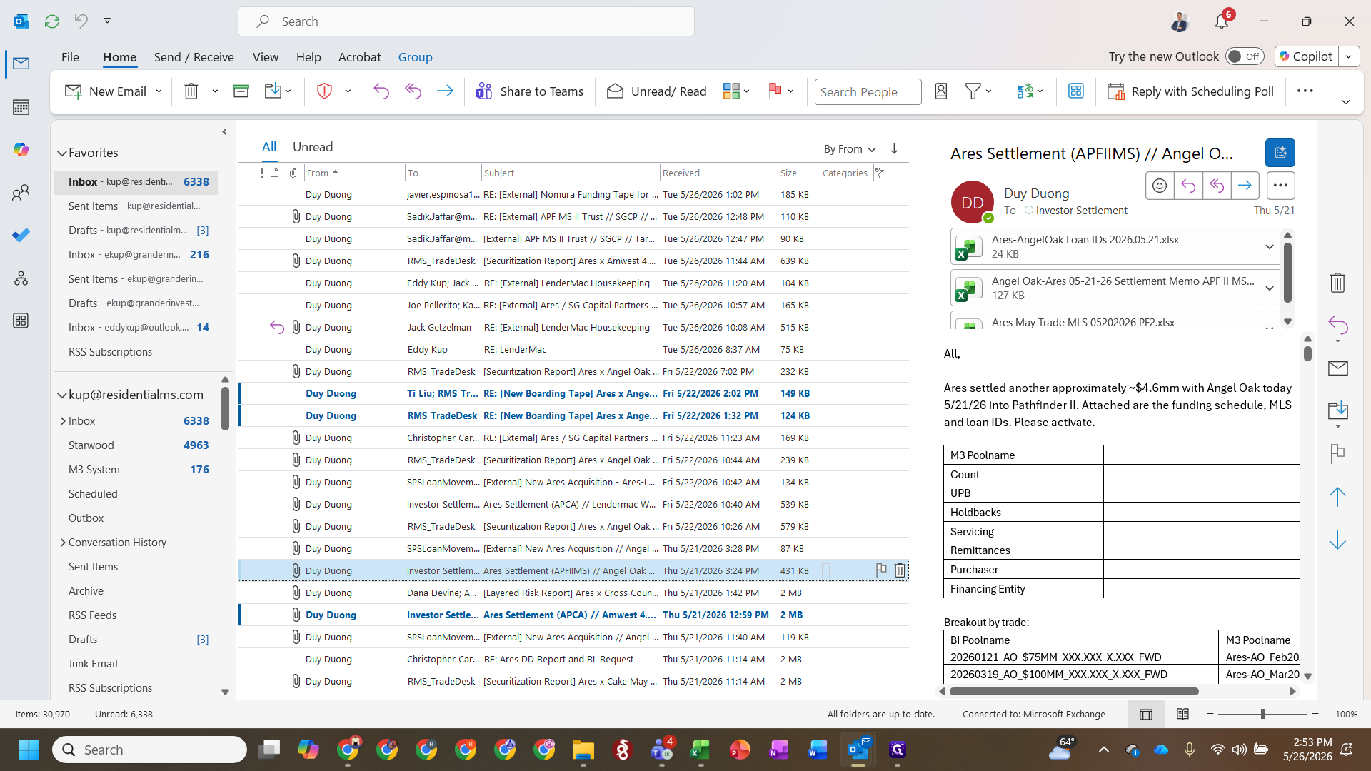Viewport: 1371px width, 771px height.
Task: Click the New Email button
Action: (106, 91)
